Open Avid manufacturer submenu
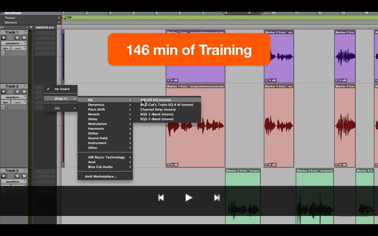Screen dimensions: 378x236 click(x=105, y=162)
